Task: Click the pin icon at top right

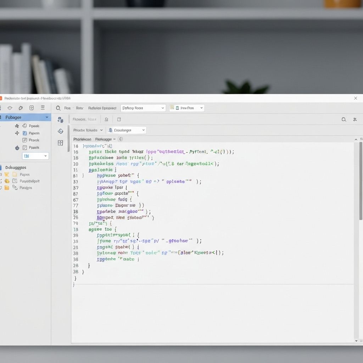Action: click(355, 119)
